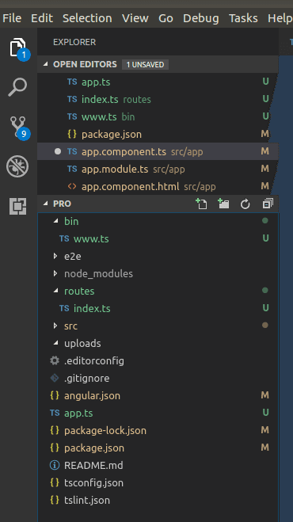Viewport: 293px width, 522px height.
Task: Collapse all folders with the collapse icon
Action: [x=268, y=204]
